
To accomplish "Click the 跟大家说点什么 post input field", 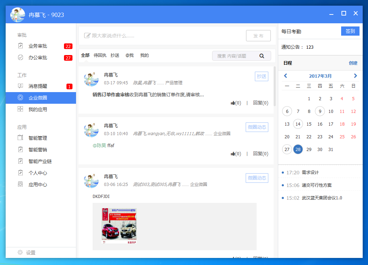I will [162, 36].
